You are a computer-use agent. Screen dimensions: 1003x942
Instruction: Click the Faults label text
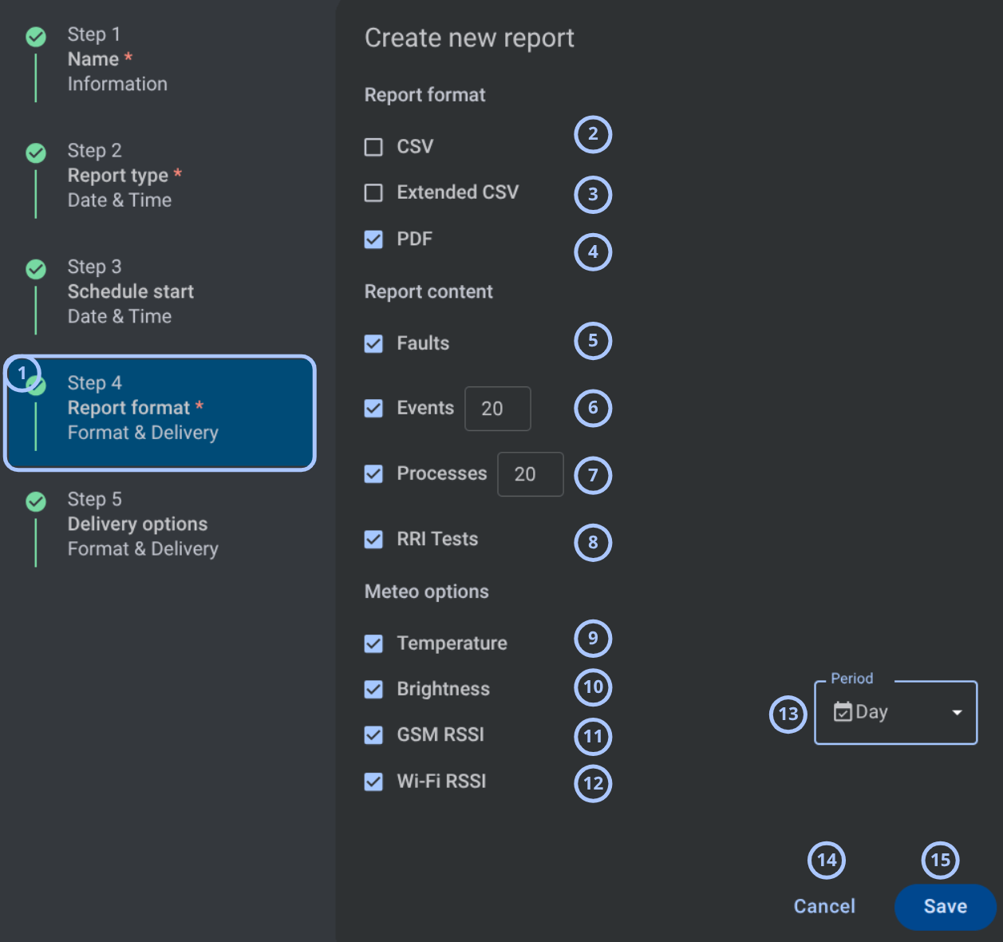pyautogui.click(x=423, y=343)
